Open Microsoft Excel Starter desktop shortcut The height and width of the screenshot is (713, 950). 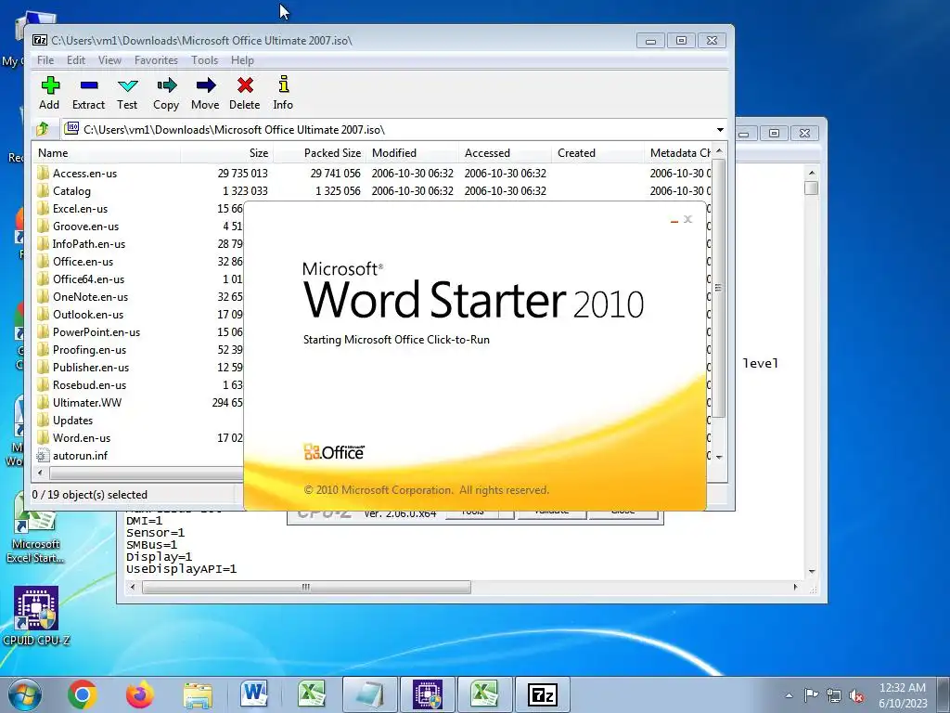36,528
